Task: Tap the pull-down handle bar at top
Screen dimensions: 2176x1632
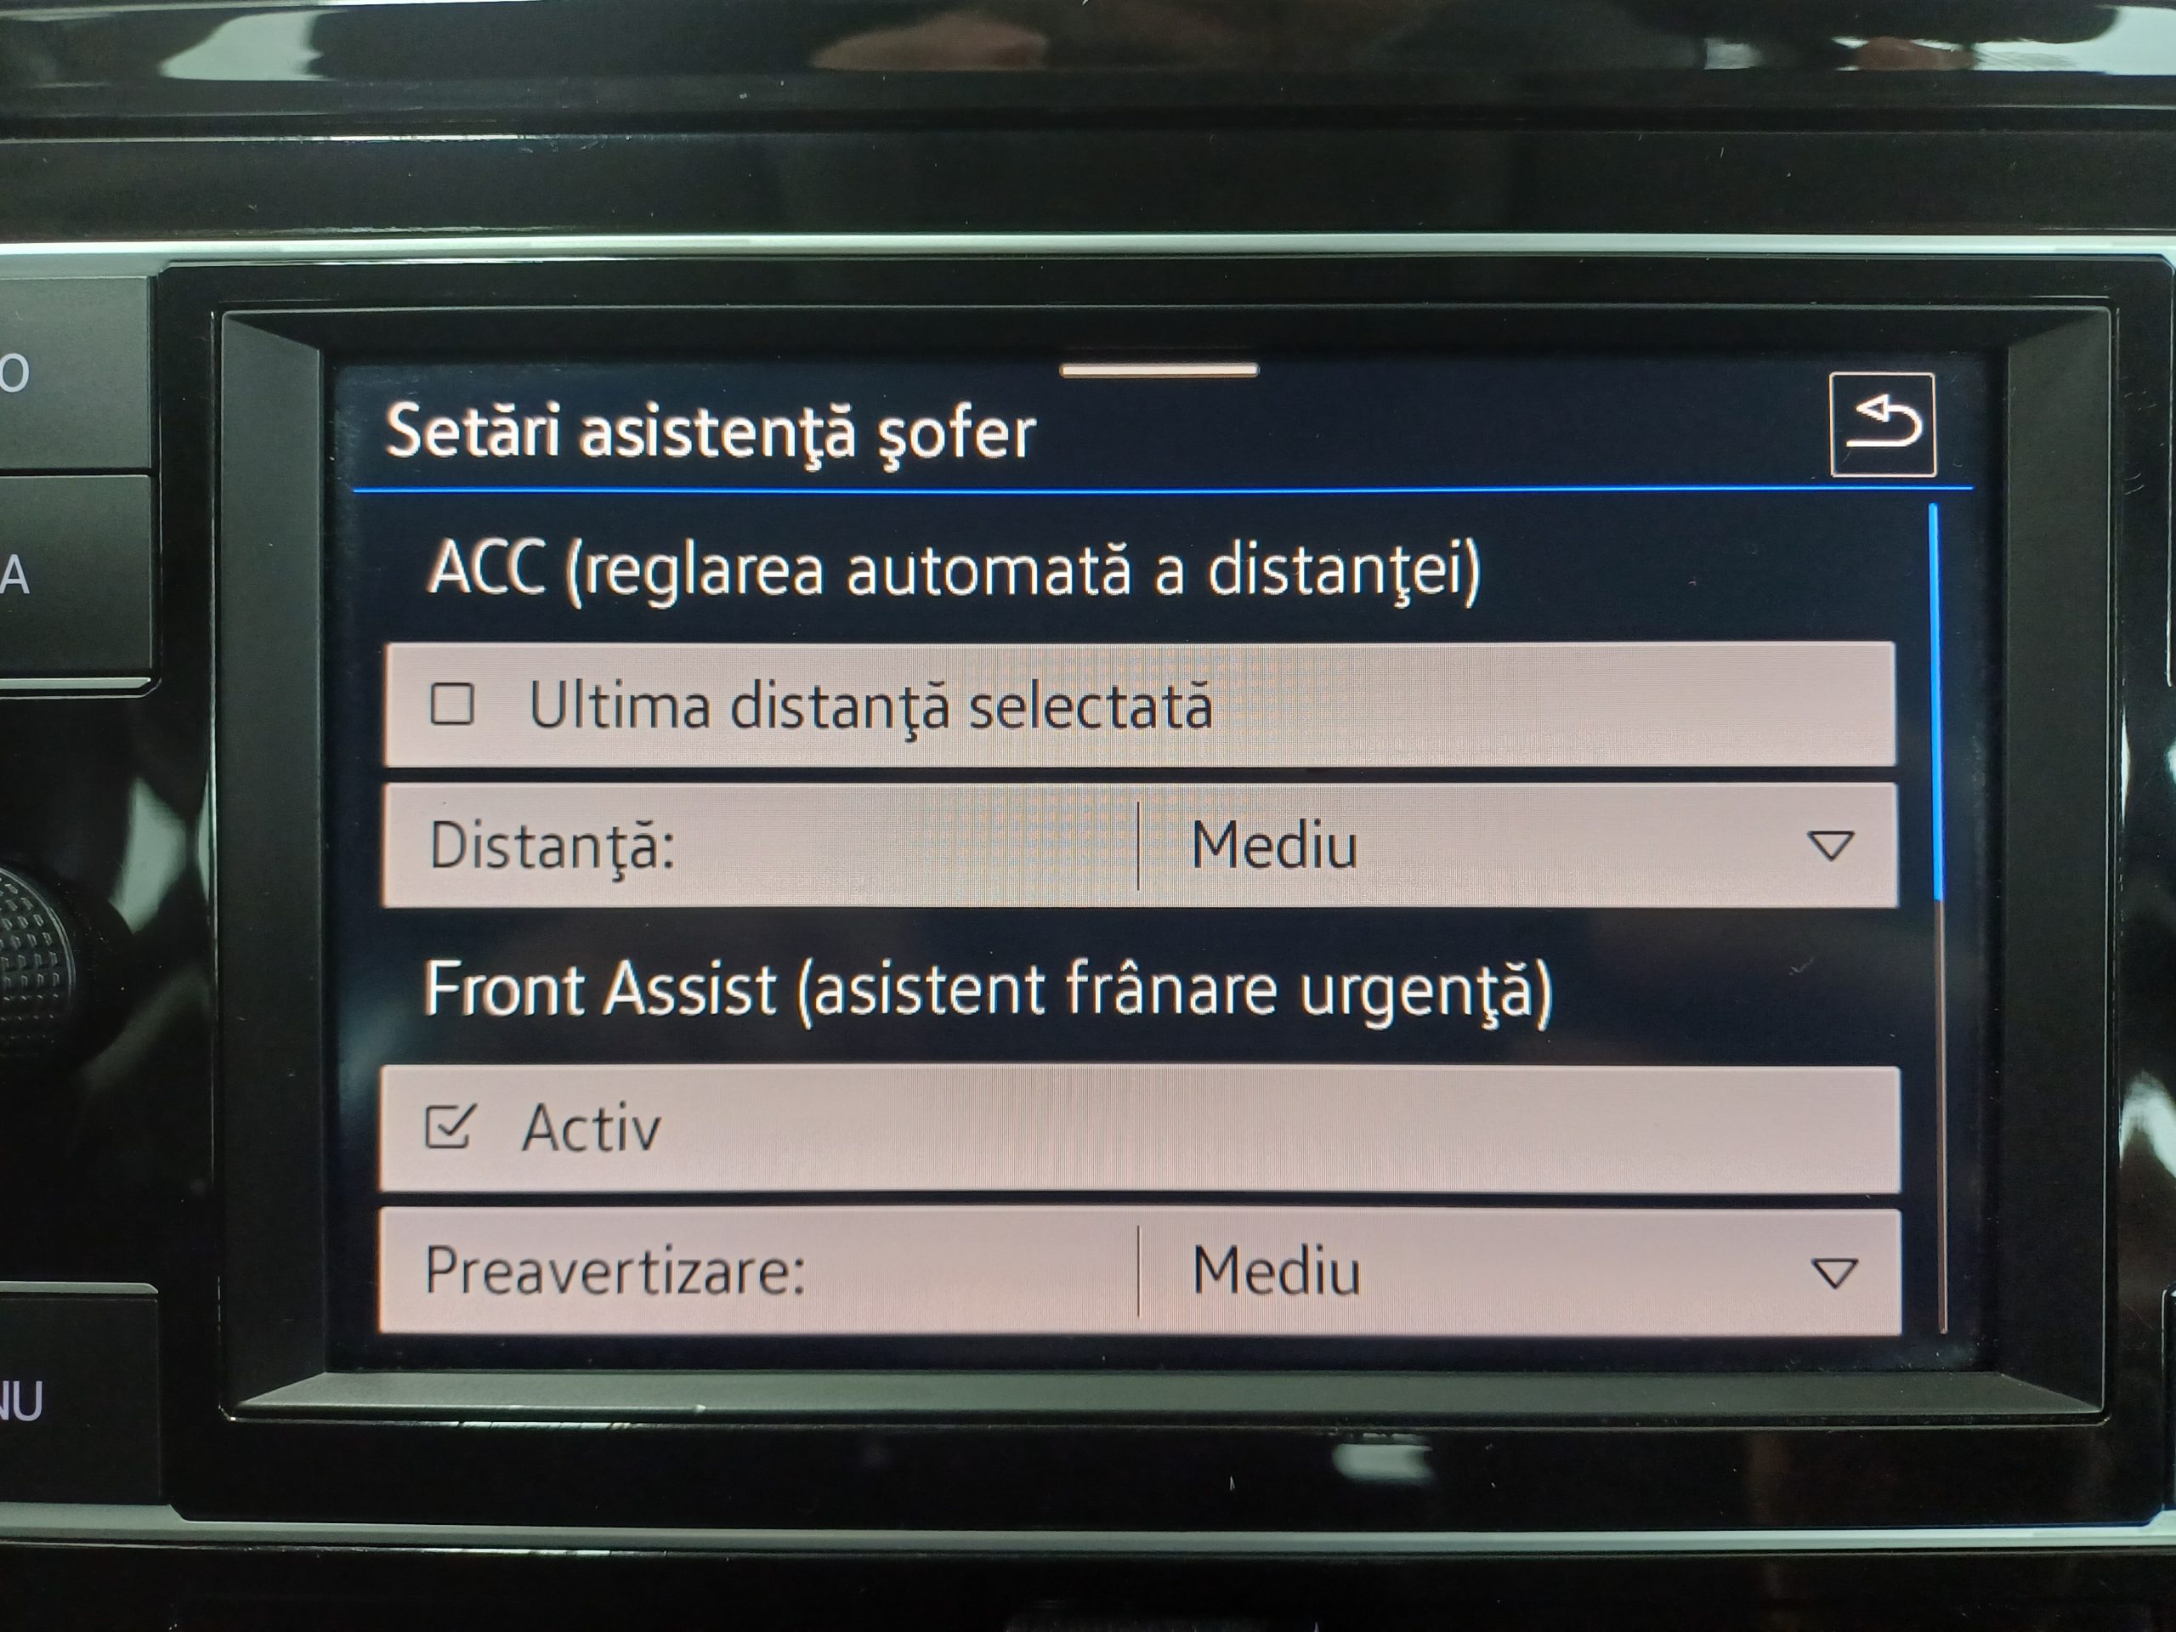Action: coord(1159,371)
